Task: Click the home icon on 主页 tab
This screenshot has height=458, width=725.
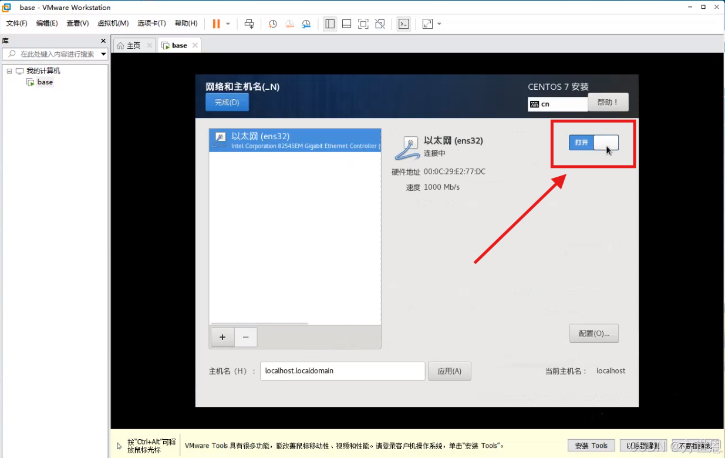Action: tap(120, 46)
